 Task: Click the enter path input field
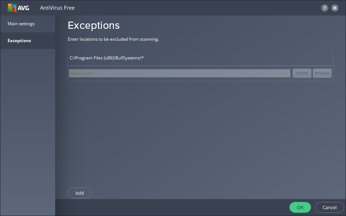coord(179,73)
